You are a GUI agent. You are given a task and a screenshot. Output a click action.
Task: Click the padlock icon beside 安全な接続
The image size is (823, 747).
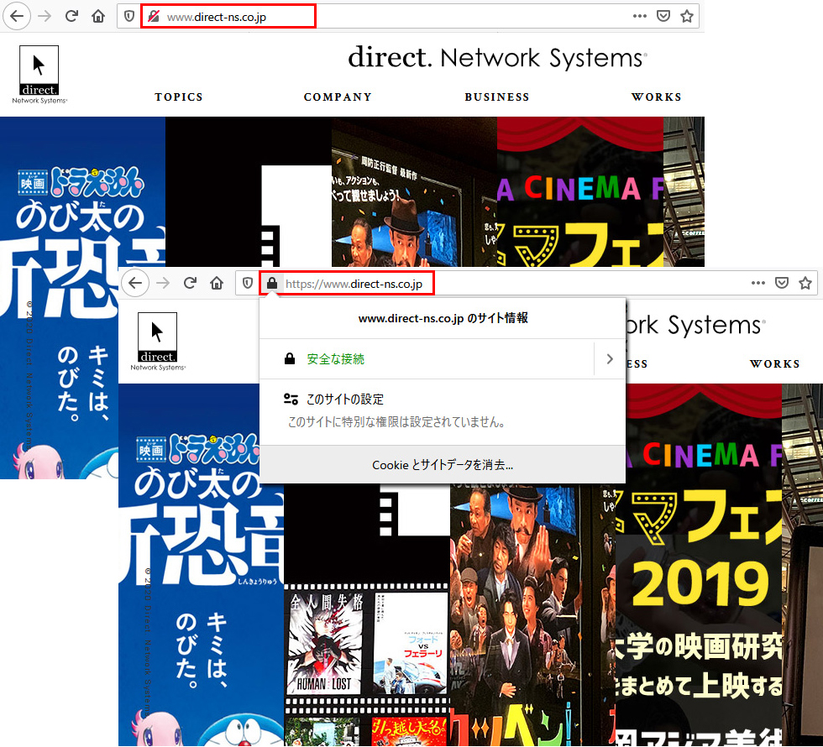(289, 359)
